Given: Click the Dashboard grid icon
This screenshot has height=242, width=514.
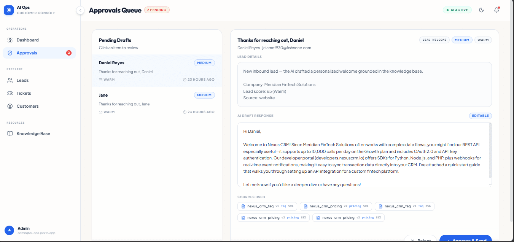Looking at the screenshot, I should (10, 40).
